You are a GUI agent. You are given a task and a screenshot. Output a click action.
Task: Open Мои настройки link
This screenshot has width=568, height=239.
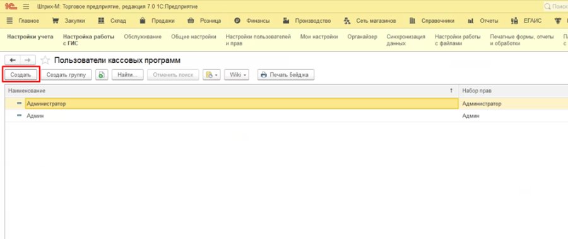coord(319,37)
